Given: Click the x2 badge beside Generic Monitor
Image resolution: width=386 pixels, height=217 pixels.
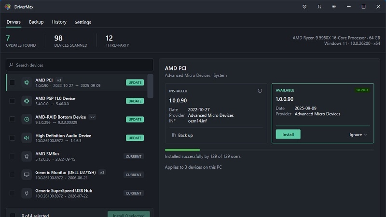Looking at the screenshot, I should (x=102, y=173).
